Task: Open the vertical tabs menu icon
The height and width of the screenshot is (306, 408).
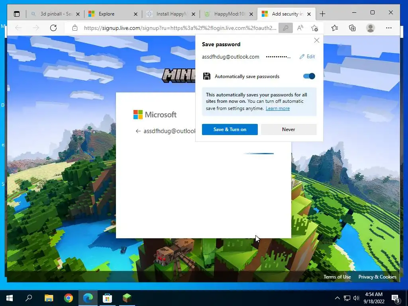Action: tap(17, 14)
